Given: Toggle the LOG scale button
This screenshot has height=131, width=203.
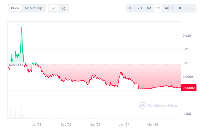Looking at the screenshot, I should tap(179, 8).
